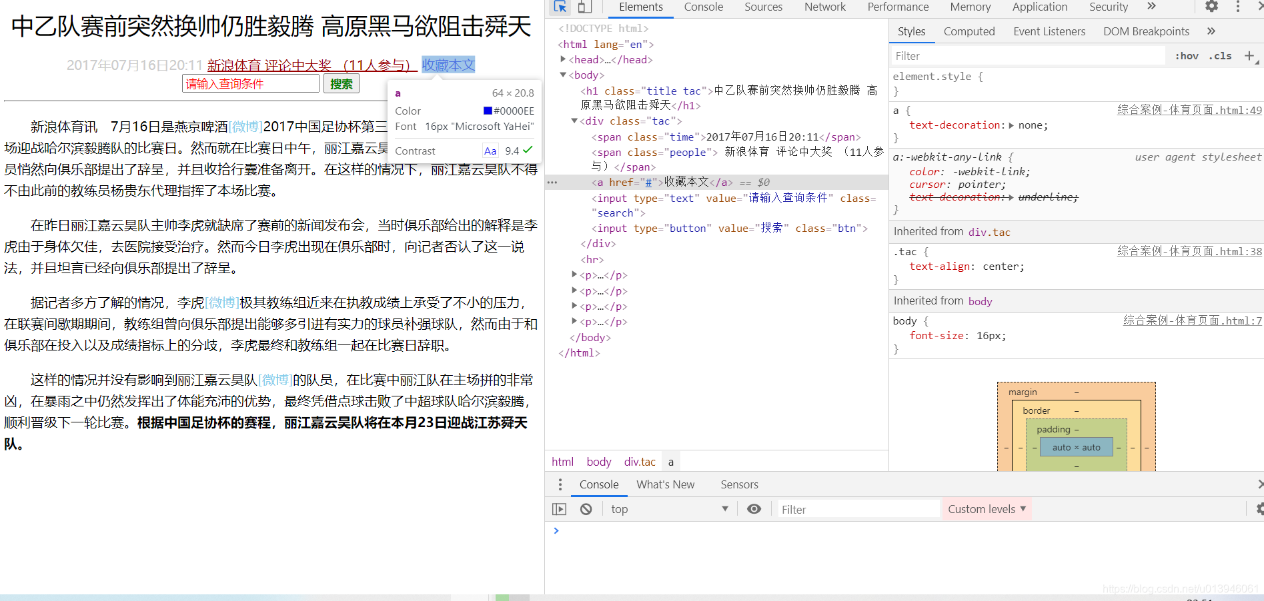Image resolution: width=1264 pixels, height=601 pixels.
Task: Show the console sidebar icon
Action: click(560, 509)
